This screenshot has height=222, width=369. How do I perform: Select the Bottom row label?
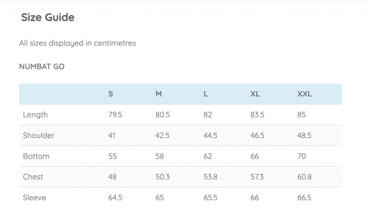36,156
